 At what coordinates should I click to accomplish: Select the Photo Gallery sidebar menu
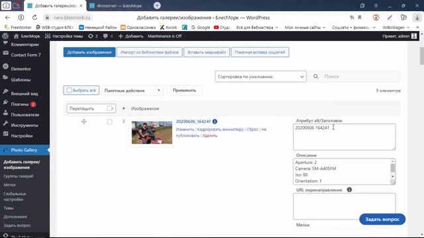click(x=25, y=150)
